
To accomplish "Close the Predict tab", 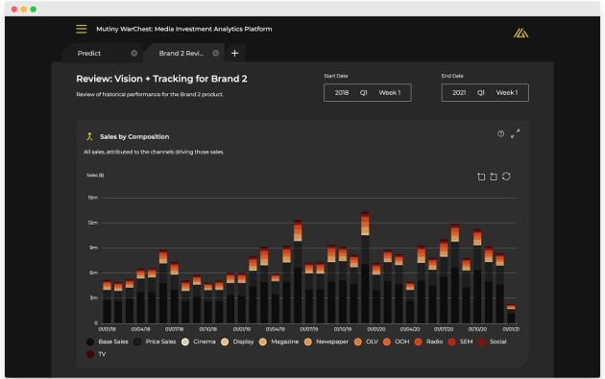I will [x=133, y=53].
